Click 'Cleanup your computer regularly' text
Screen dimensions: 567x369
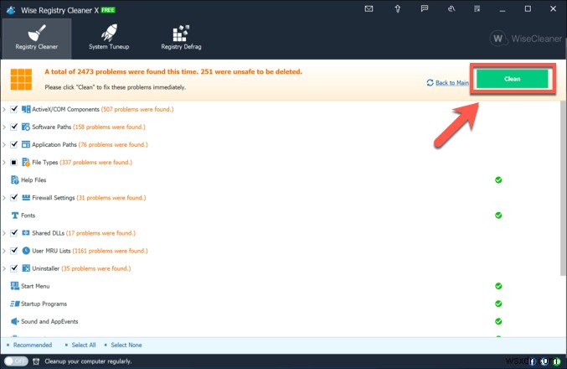88,361
